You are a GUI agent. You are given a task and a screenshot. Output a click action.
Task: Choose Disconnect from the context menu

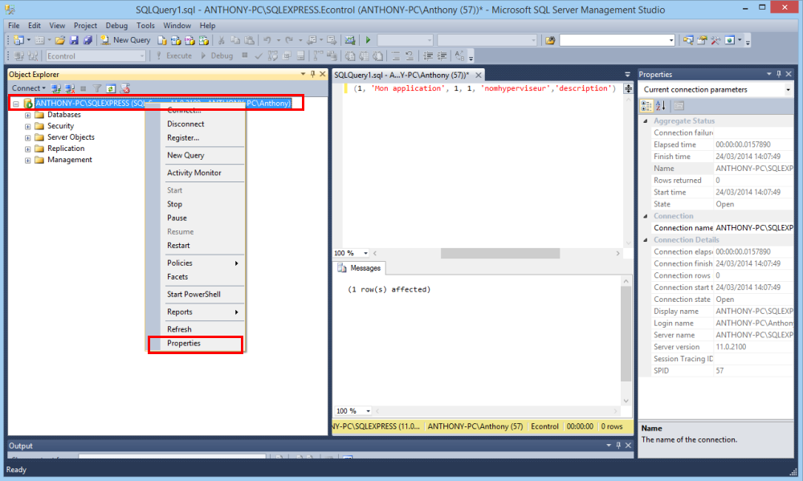pos(195,124)
